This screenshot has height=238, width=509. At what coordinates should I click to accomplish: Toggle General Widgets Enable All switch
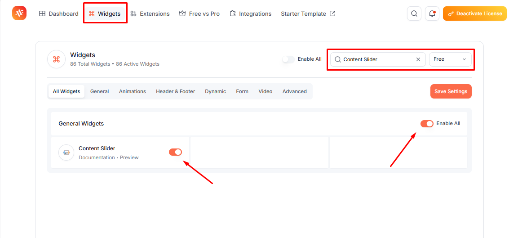tap(427, 124)
